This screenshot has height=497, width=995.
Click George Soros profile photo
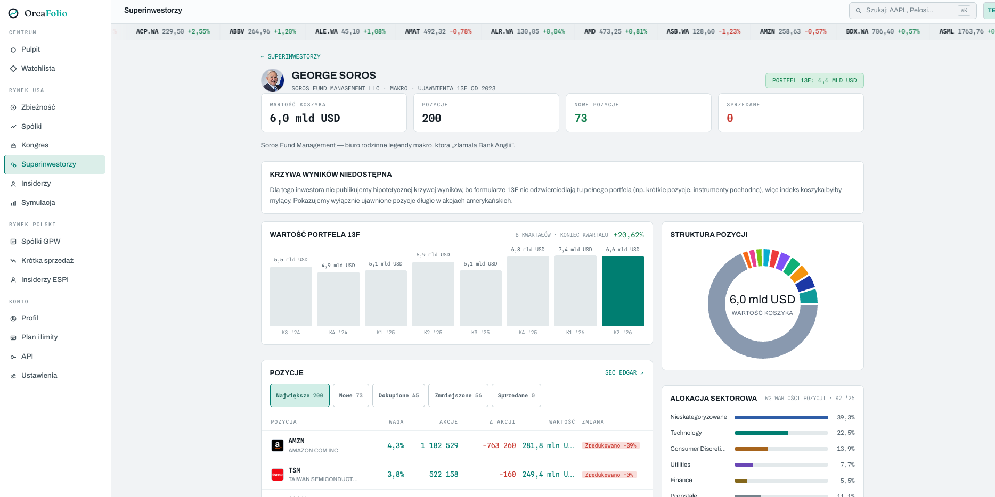273,80
